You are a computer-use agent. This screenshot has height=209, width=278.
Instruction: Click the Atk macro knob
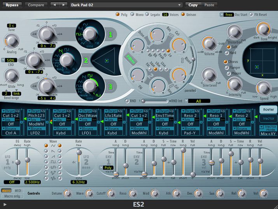[x=177, y=193]
